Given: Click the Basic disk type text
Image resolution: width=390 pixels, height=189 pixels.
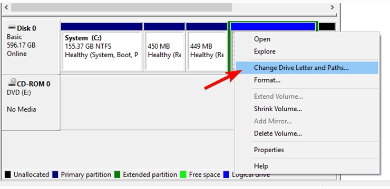Looking at the screenshot, I should point(14,37).
